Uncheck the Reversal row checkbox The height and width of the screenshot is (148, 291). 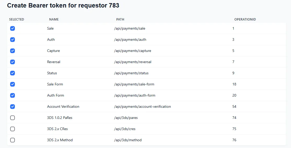pyautogui.click(x=13, y=62)
